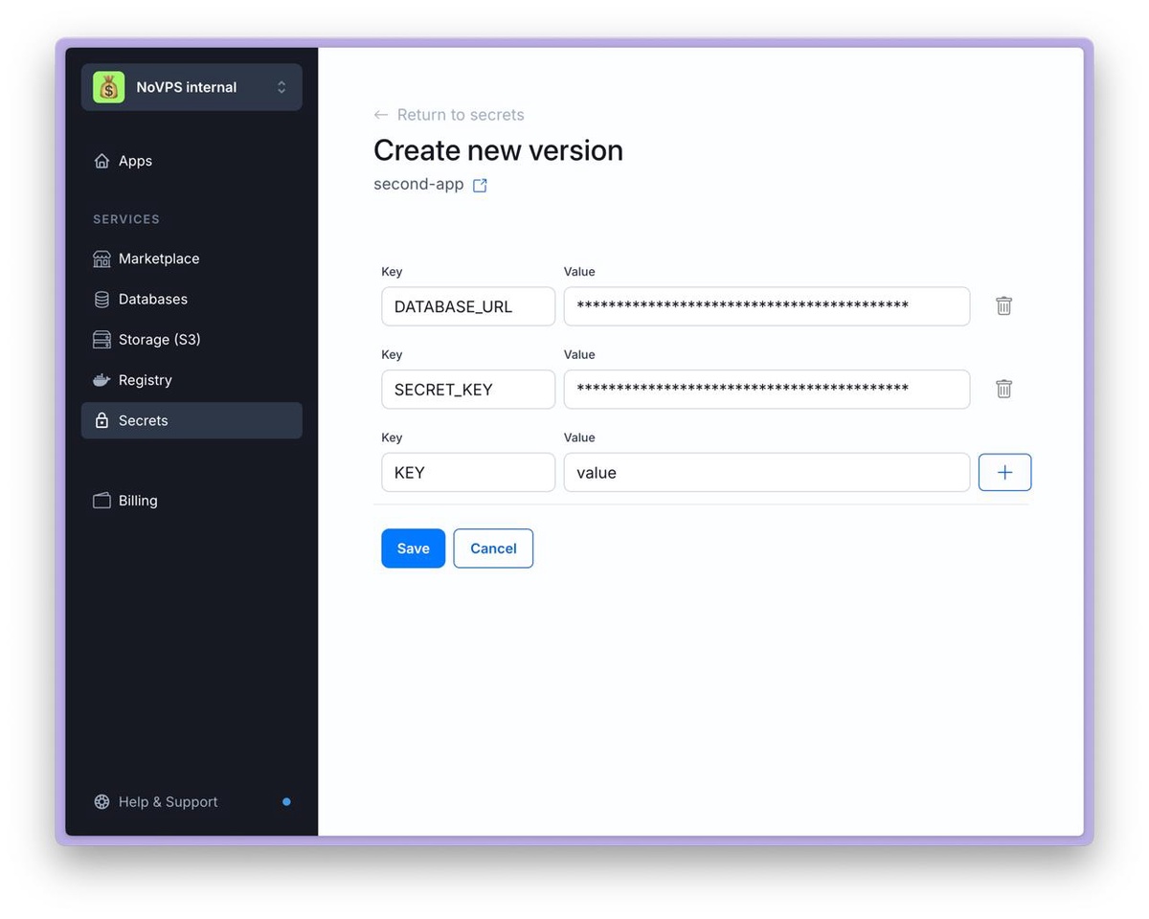Focus the DATABASE_URL key field

pyautogui.click(x=468, y=306)
